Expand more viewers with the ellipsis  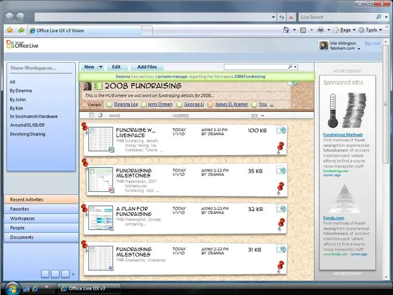[x=271, y=104]
